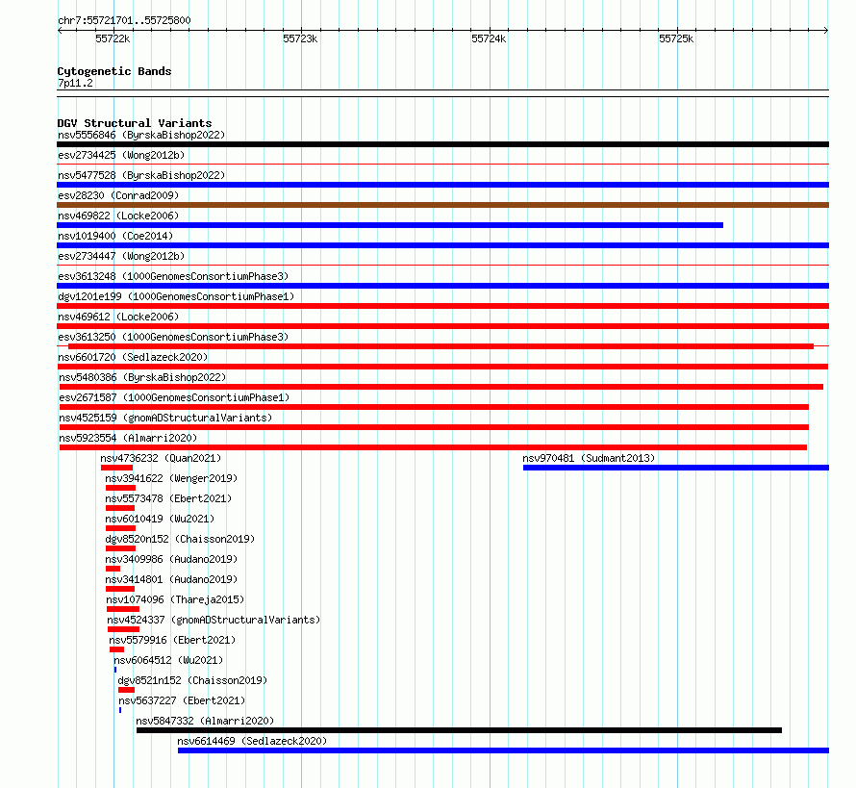Open the nsv6064512 (Wu2021) label

(x=168, y=660)
